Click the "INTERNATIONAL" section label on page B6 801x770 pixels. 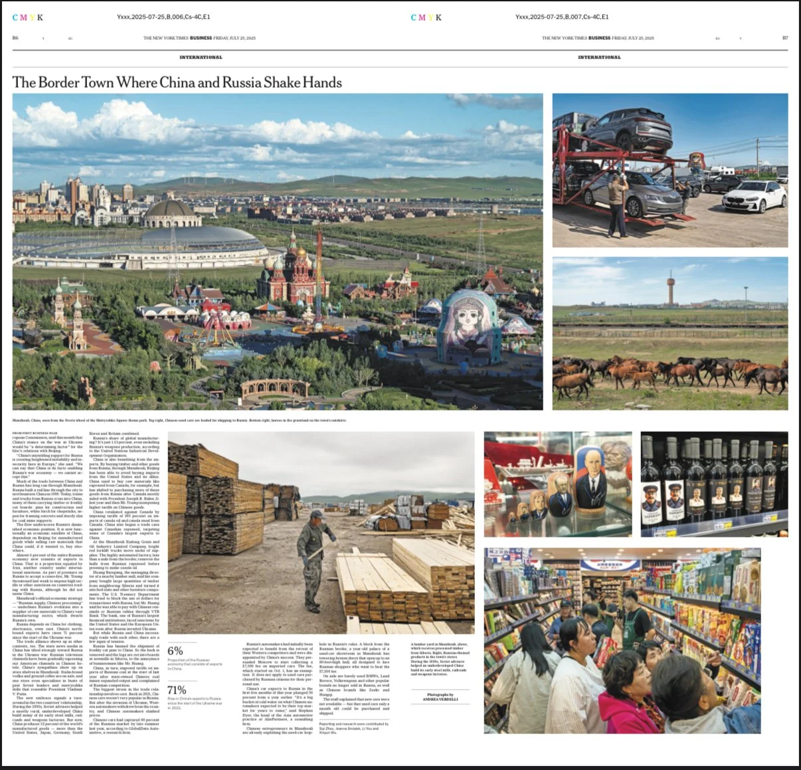pyautogui.click(x=201, y=57)
